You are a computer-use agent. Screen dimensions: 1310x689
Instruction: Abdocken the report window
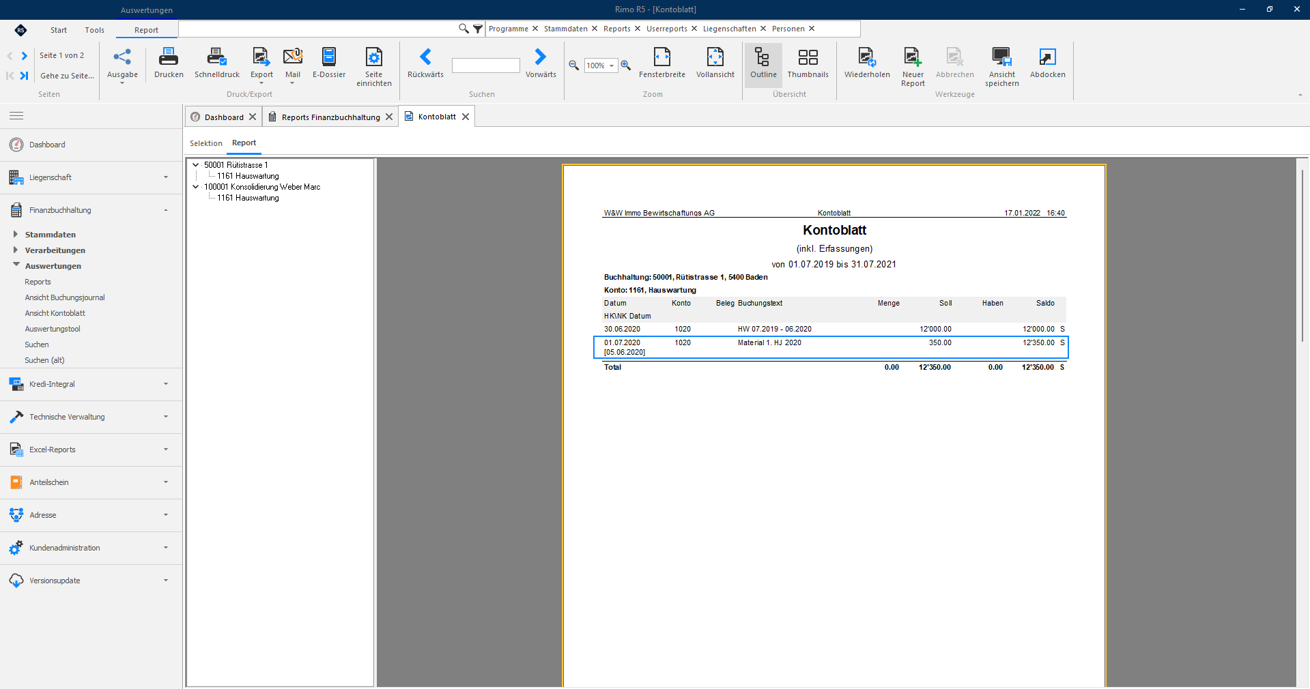point(1048,63)
